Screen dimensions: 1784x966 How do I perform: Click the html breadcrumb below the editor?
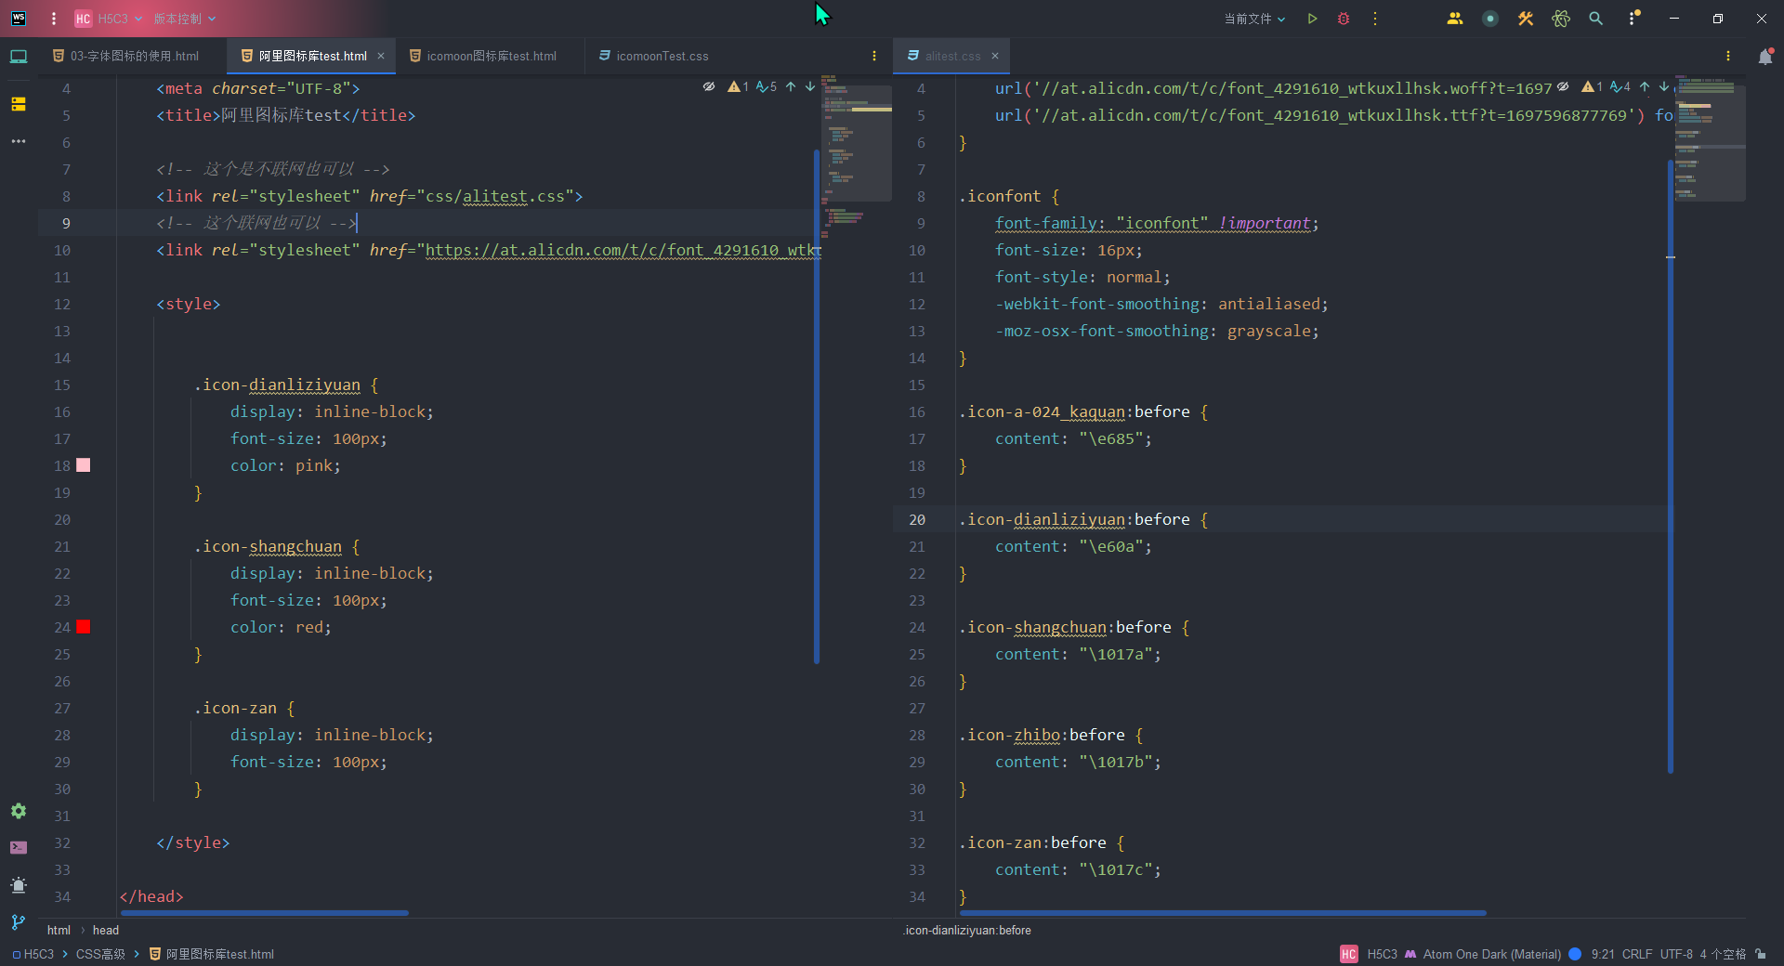coord(59,930)
